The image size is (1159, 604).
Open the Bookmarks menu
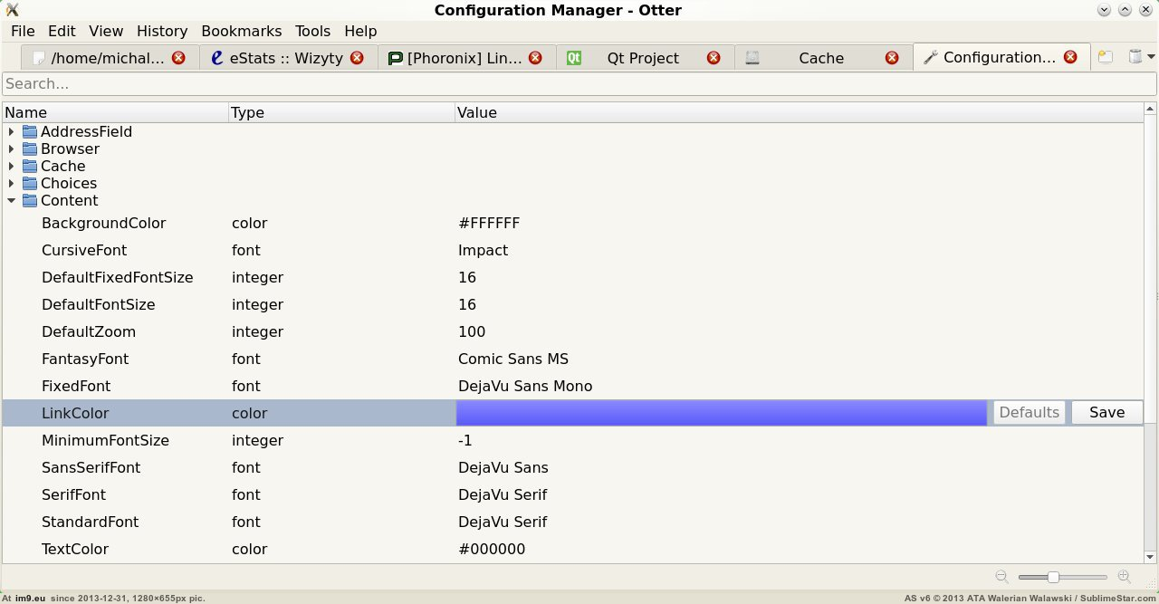(241, 31)
